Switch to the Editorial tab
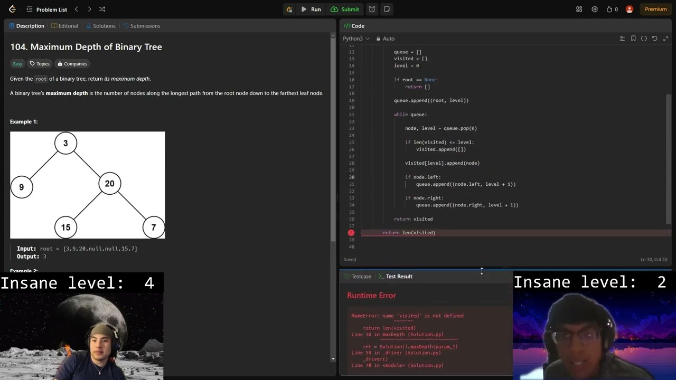 [x=64, y=26]
